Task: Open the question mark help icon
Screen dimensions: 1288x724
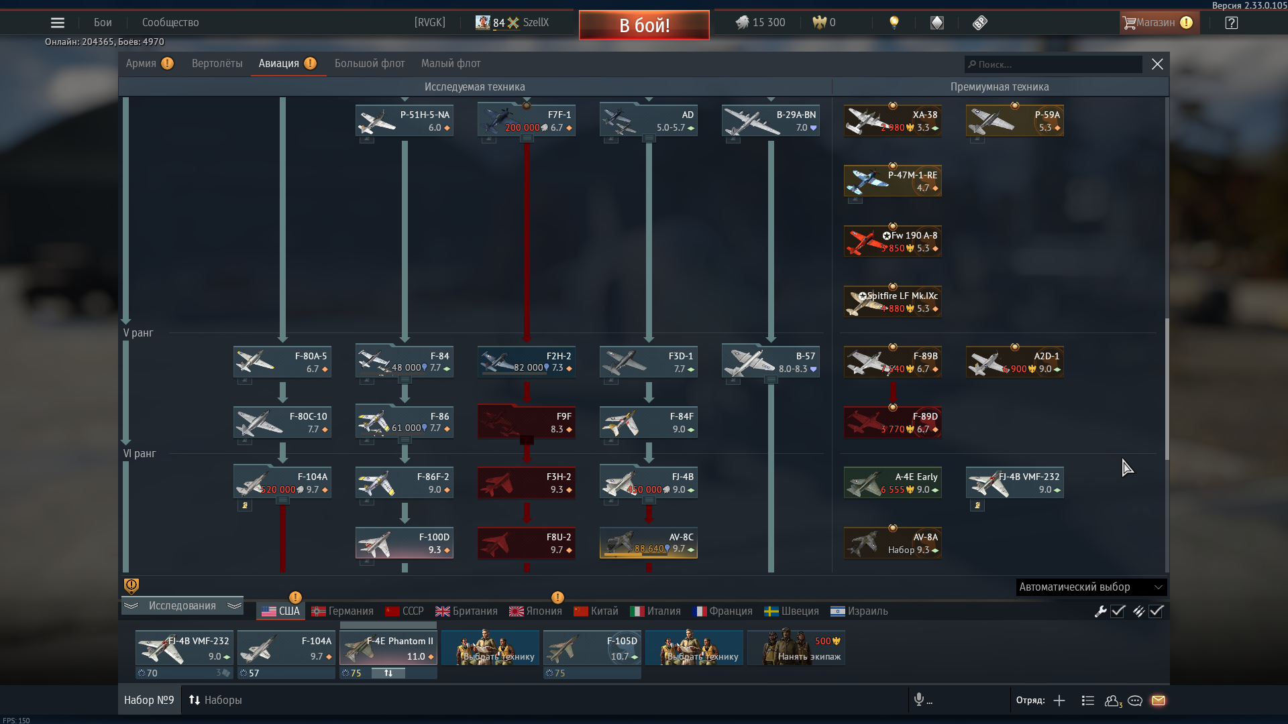Action: 1231,23
